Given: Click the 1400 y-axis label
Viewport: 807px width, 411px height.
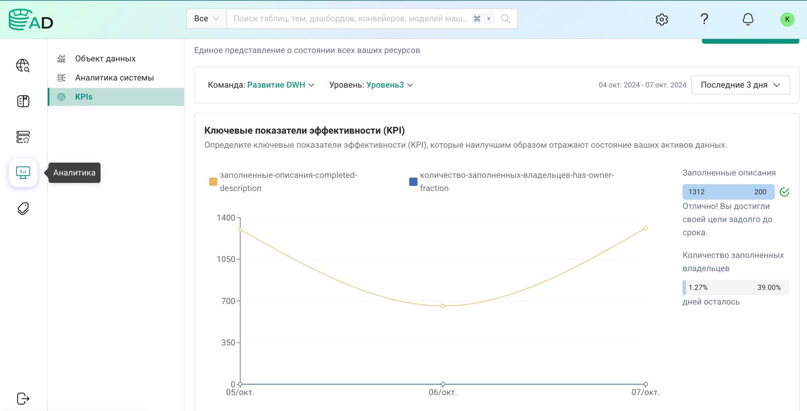Looking at the screenshot, I should pos(226,218).
